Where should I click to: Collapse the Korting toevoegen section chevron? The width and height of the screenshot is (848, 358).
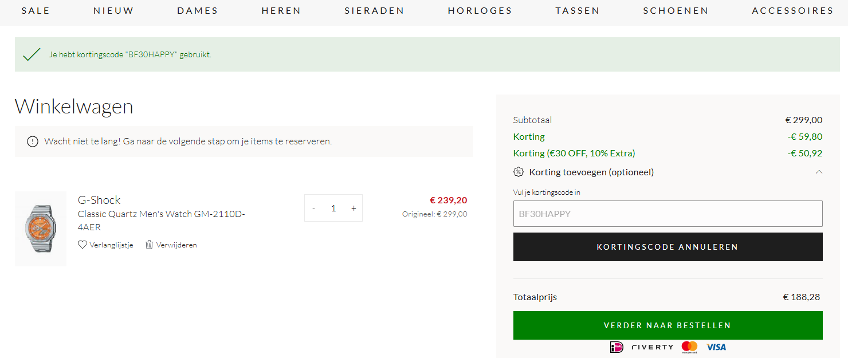pos(819,172)
